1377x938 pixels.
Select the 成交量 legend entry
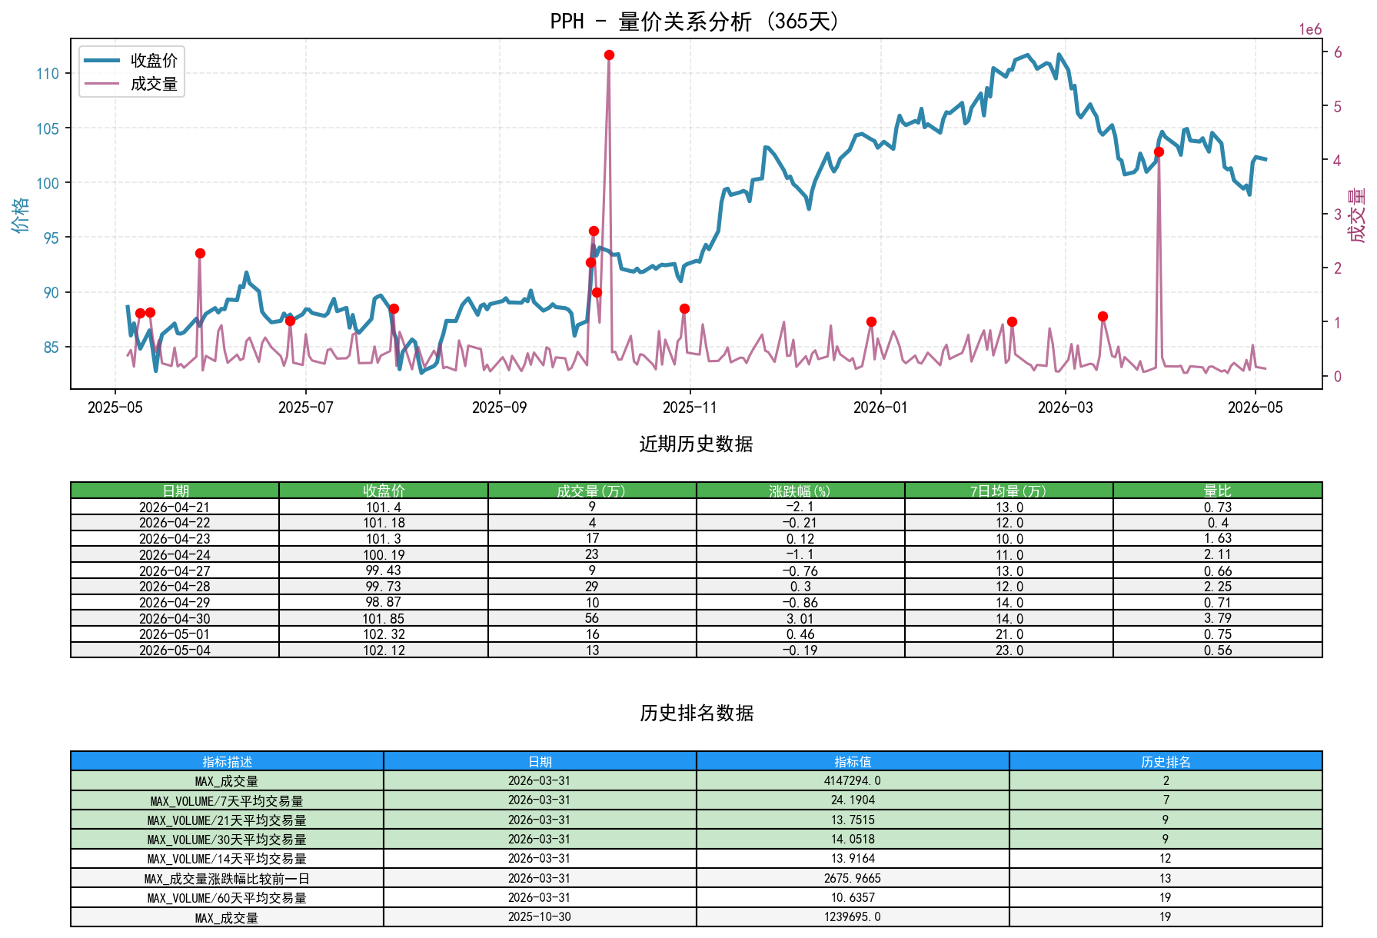point(131,83)
